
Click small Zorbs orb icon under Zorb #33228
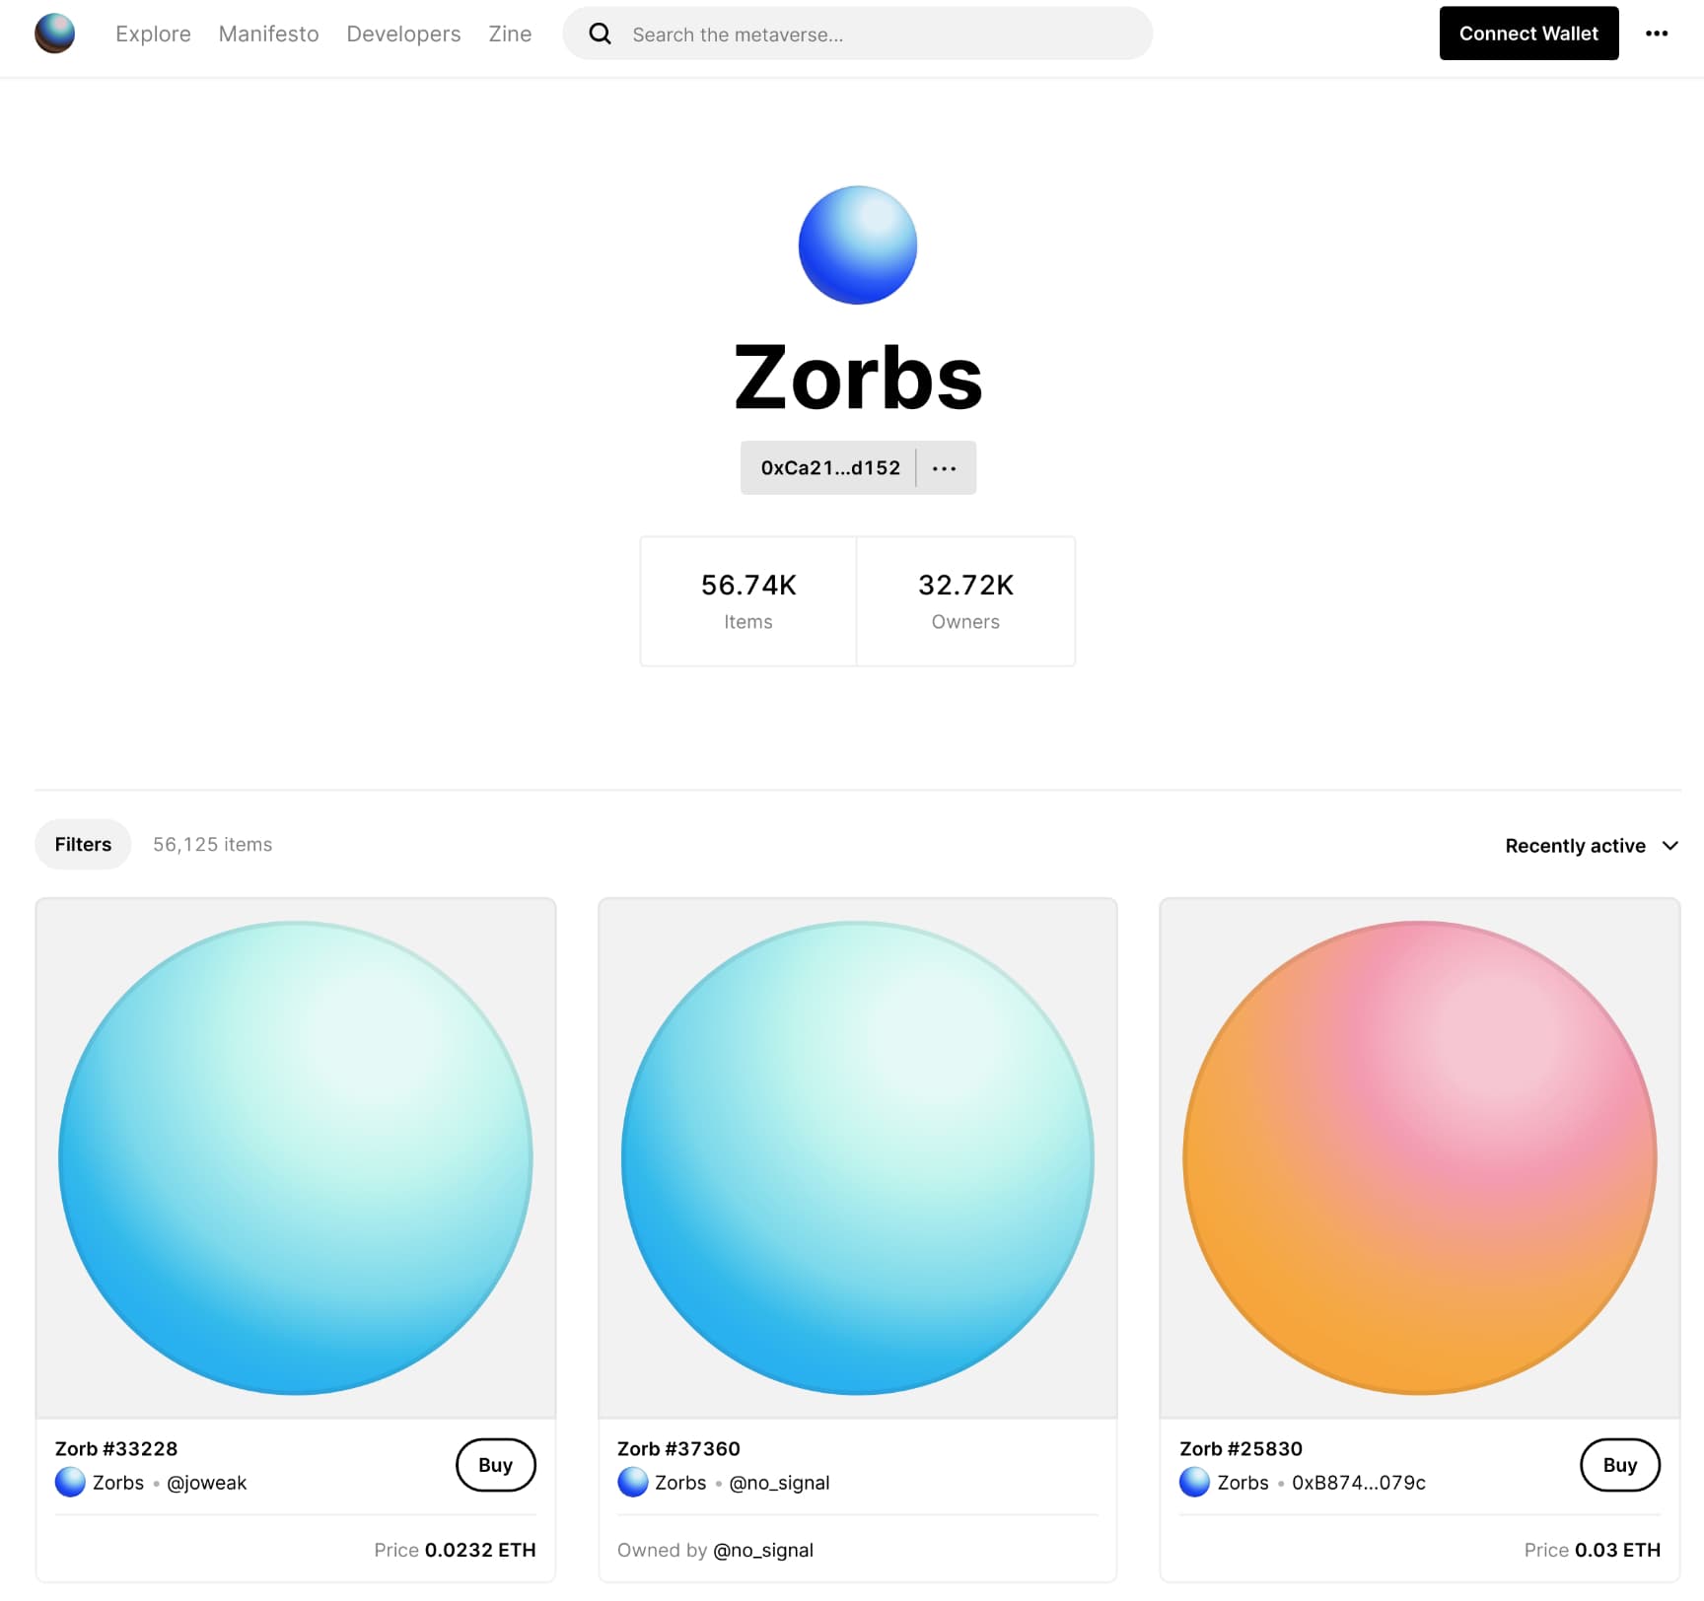click(x=70, y=1482)
